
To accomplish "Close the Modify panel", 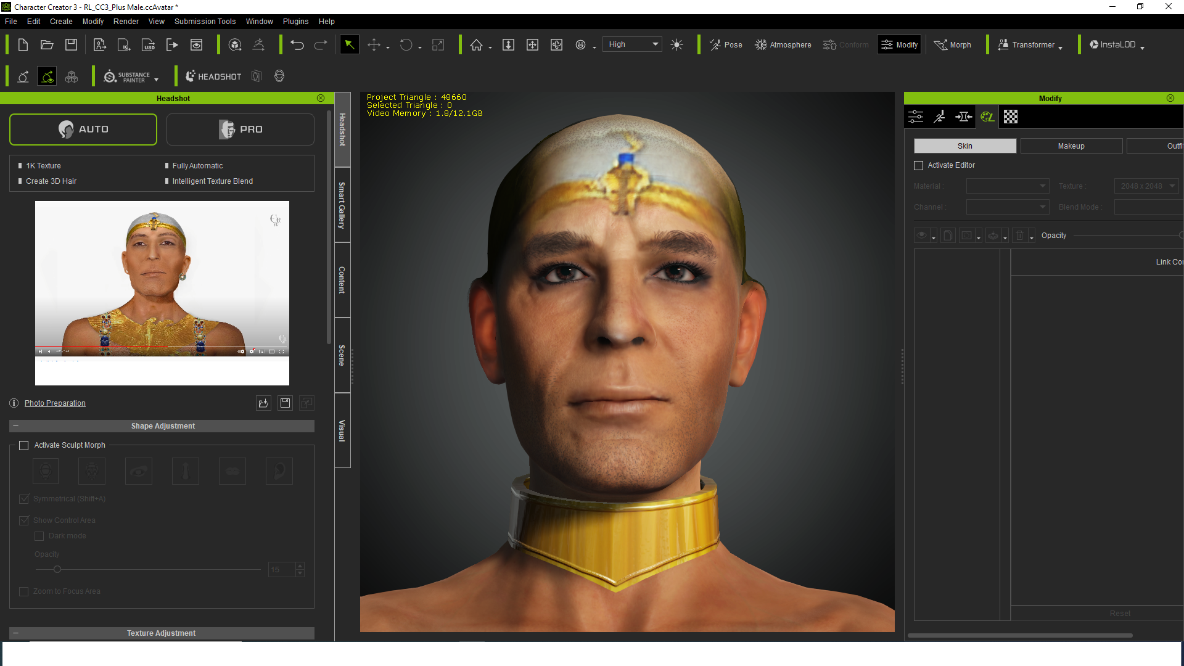I will [1170, 98].
